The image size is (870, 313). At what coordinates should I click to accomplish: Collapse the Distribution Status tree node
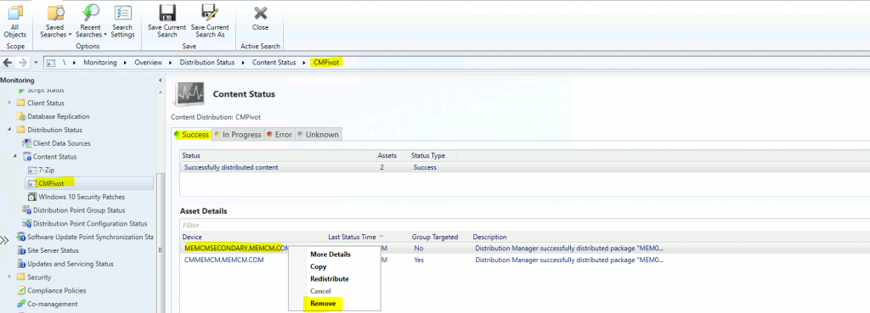pos(9,130)
